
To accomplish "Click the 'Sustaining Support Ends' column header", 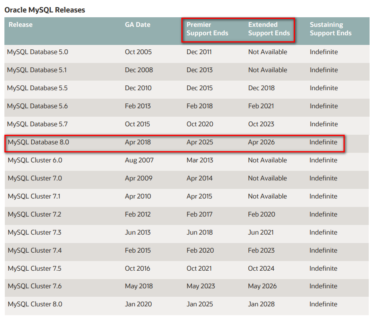I will pyautogui.click(x=331, y=29).
